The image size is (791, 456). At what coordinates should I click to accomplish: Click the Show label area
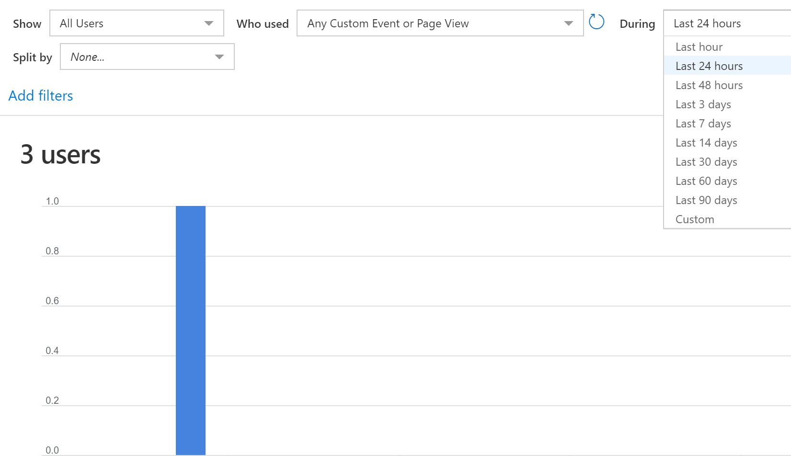[x=26, y=23]
